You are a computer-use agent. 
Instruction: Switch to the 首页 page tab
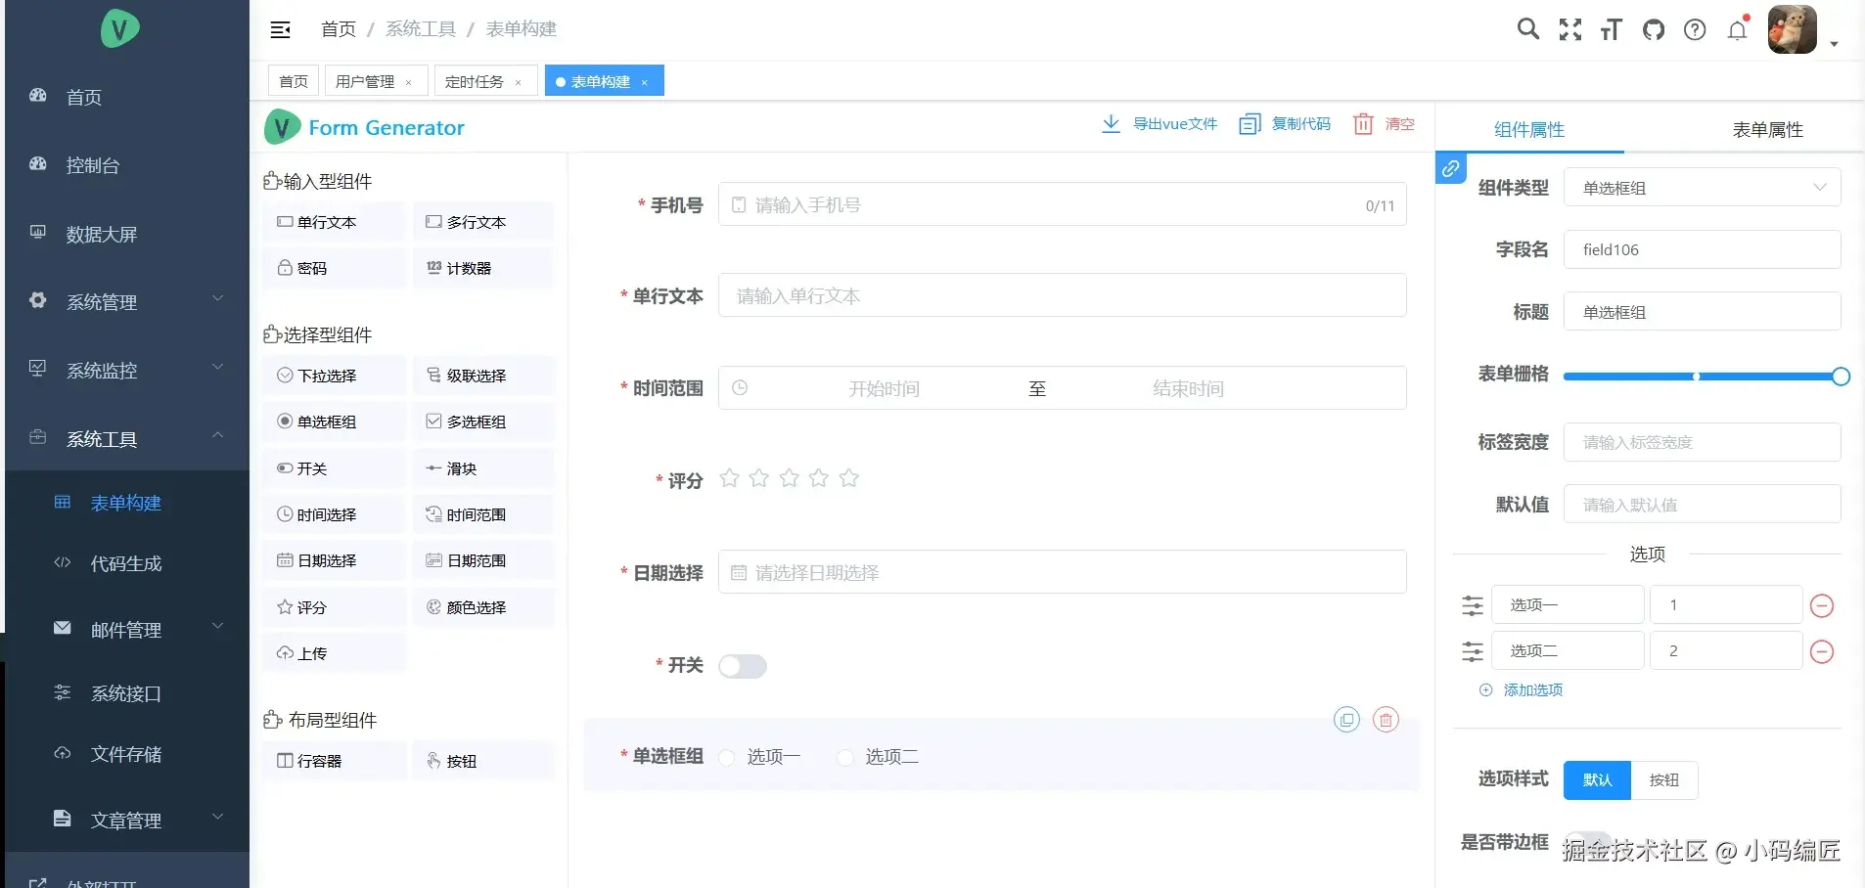(x=294, y=81)
